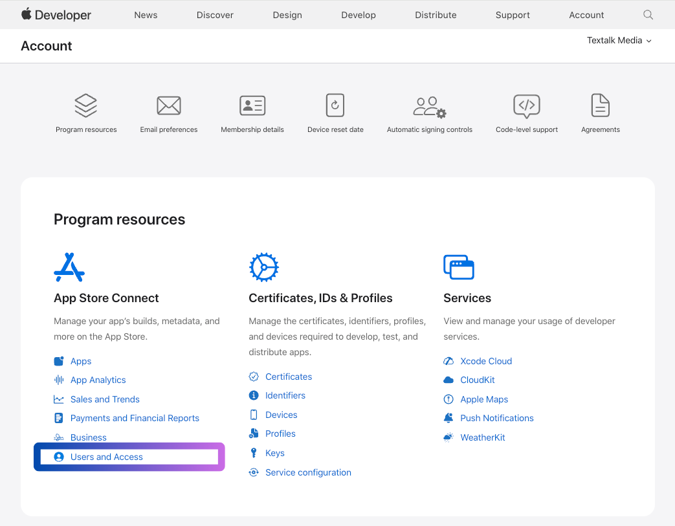
Task: Open the Agreements document icon
Action: point(601,105)
